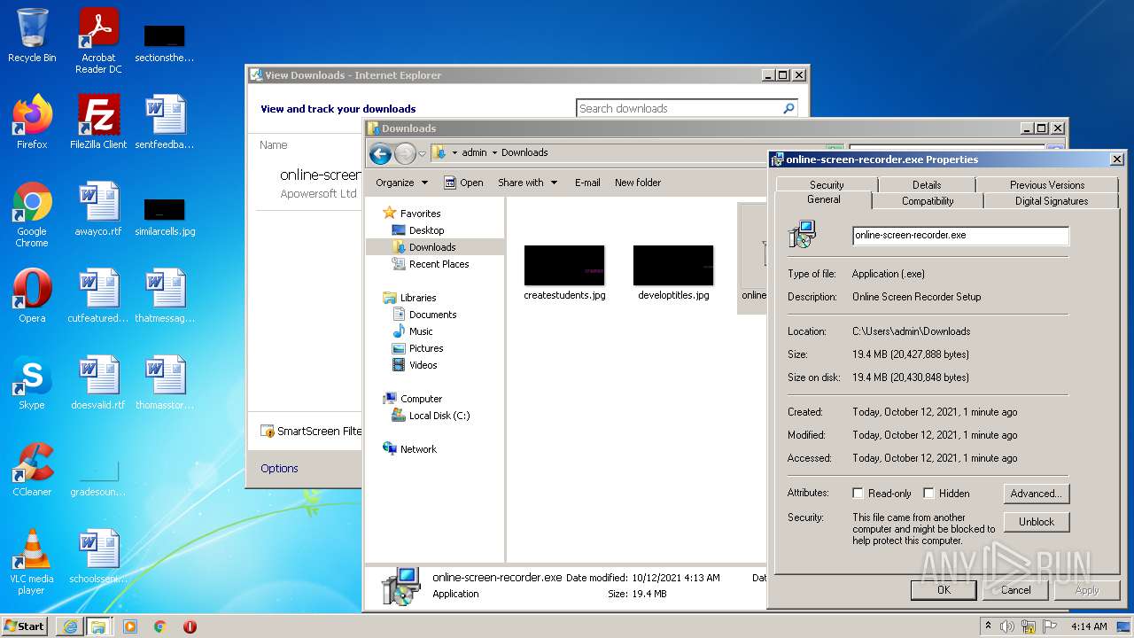
Task: Check the Hidden attribute box
Action: 928,494
